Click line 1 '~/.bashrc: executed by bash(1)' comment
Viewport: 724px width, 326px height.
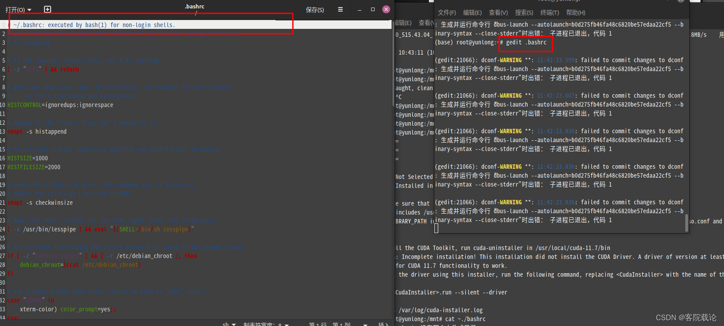point(91,25)
